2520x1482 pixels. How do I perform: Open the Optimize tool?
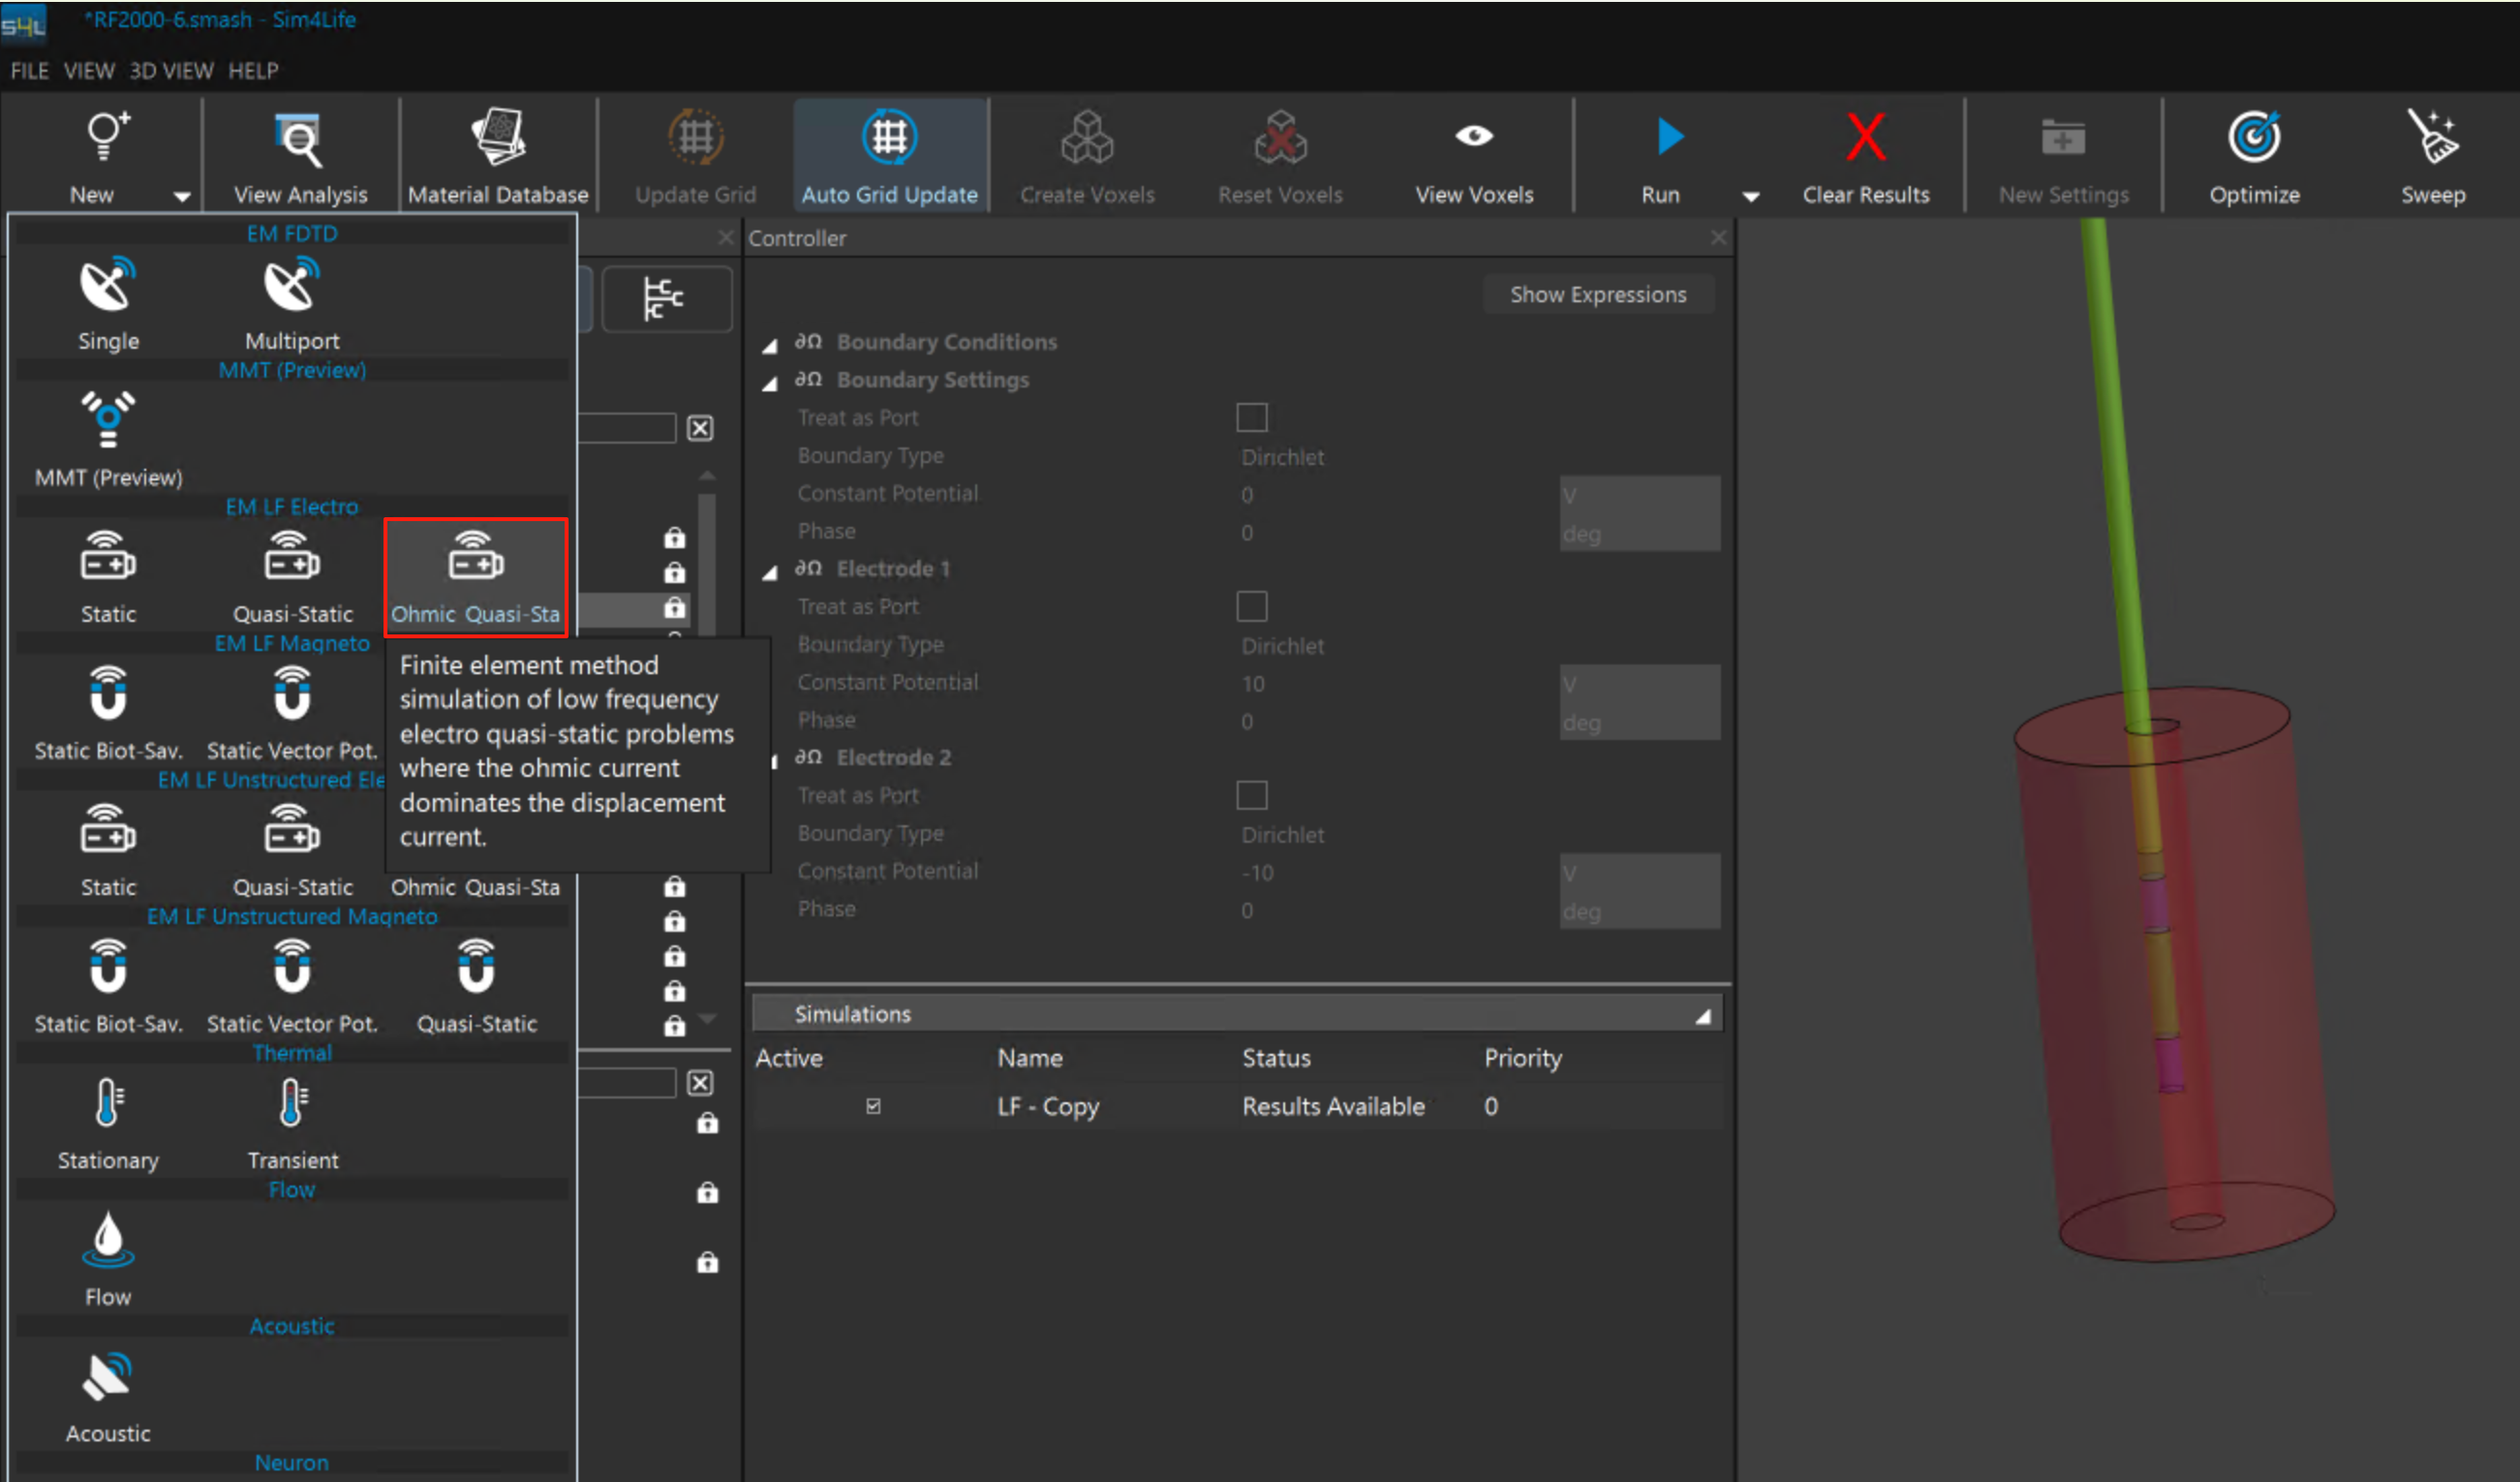(x=2253, y=155)
